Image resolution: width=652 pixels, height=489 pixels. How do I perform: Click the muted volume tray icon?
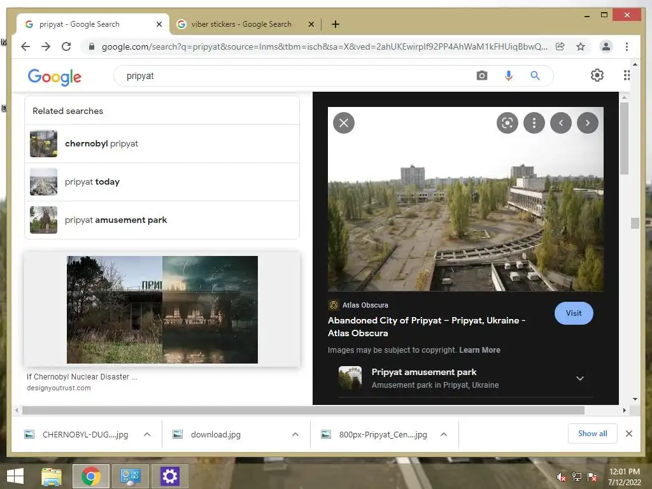[562, 477]
